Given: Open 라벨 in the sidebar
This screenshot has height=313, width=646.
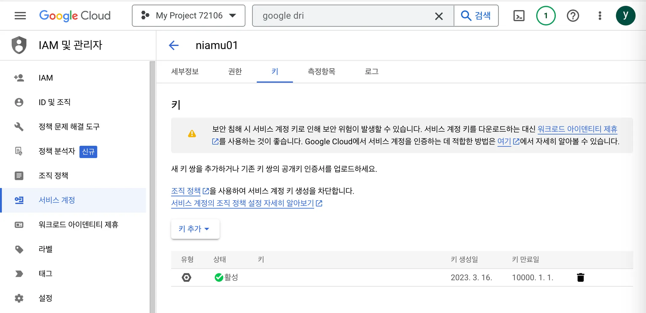Looking at the screenshot, I should tap(73, 249).
